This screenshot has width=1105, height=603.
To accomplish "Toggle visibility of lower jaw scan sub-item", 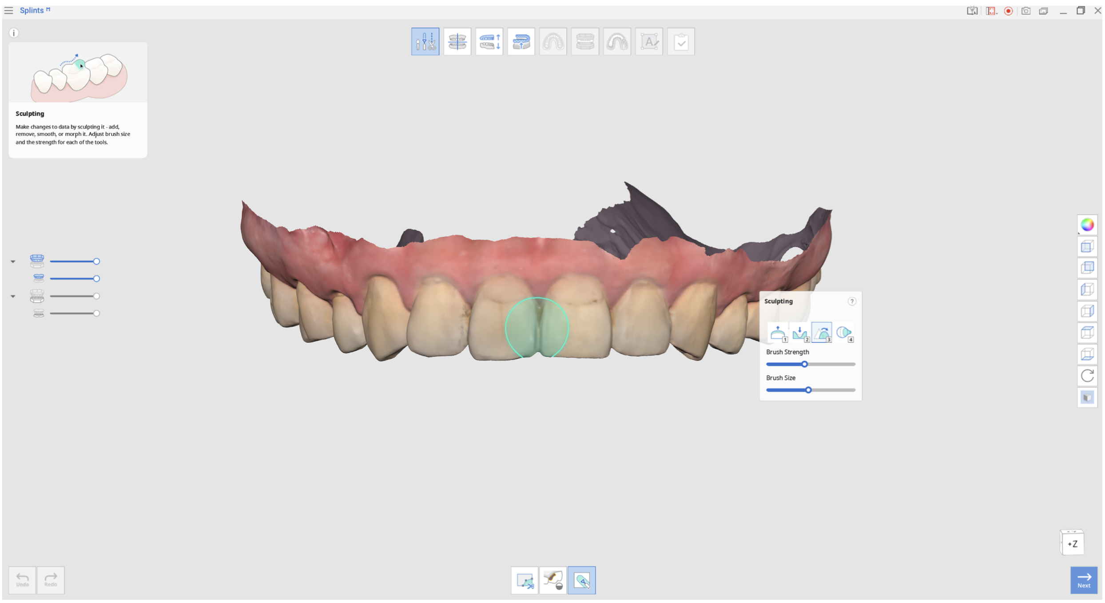I will click(x=39, y=313).
